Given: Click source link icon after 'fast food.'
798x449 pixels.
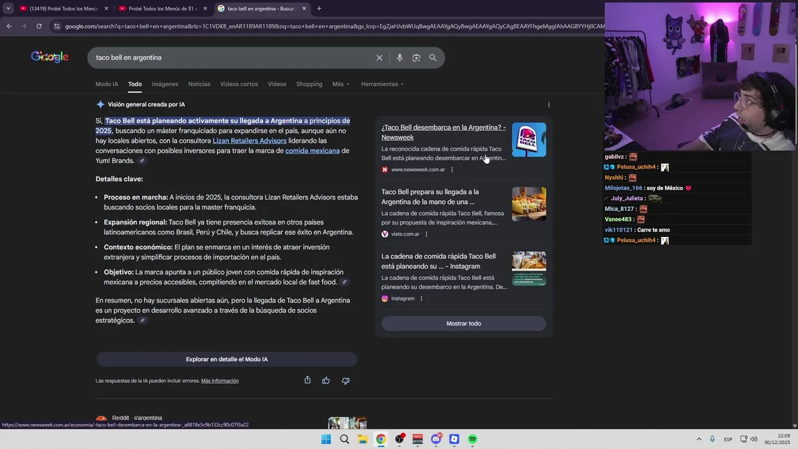Looking at the screenshot, I should [345, 282].
